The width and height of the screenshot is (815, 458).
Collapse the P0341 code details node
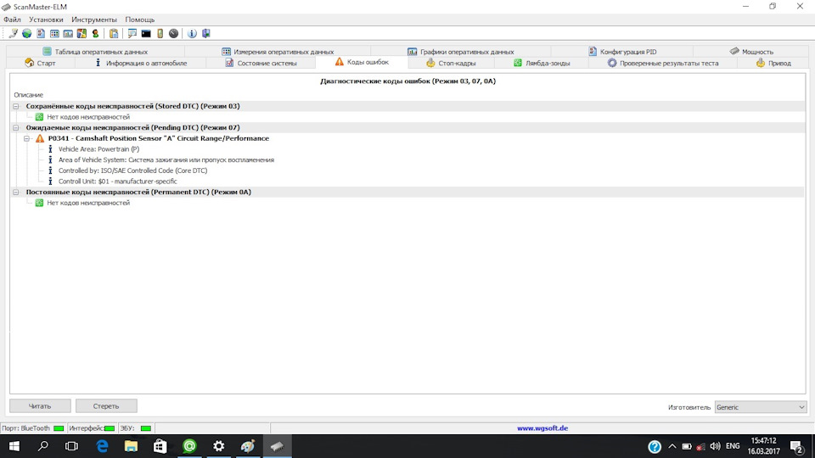pos(26,138)
